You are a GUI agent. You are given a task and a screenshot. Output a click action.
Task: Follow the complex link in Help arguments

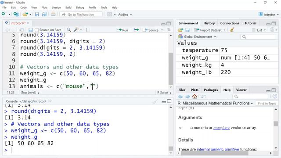click(x=221, y=128)
